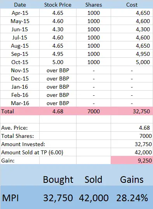Screen dimensions: 153x209
Task: Select the Jun-15 stock price 4.30 cell
Action: 58,29
